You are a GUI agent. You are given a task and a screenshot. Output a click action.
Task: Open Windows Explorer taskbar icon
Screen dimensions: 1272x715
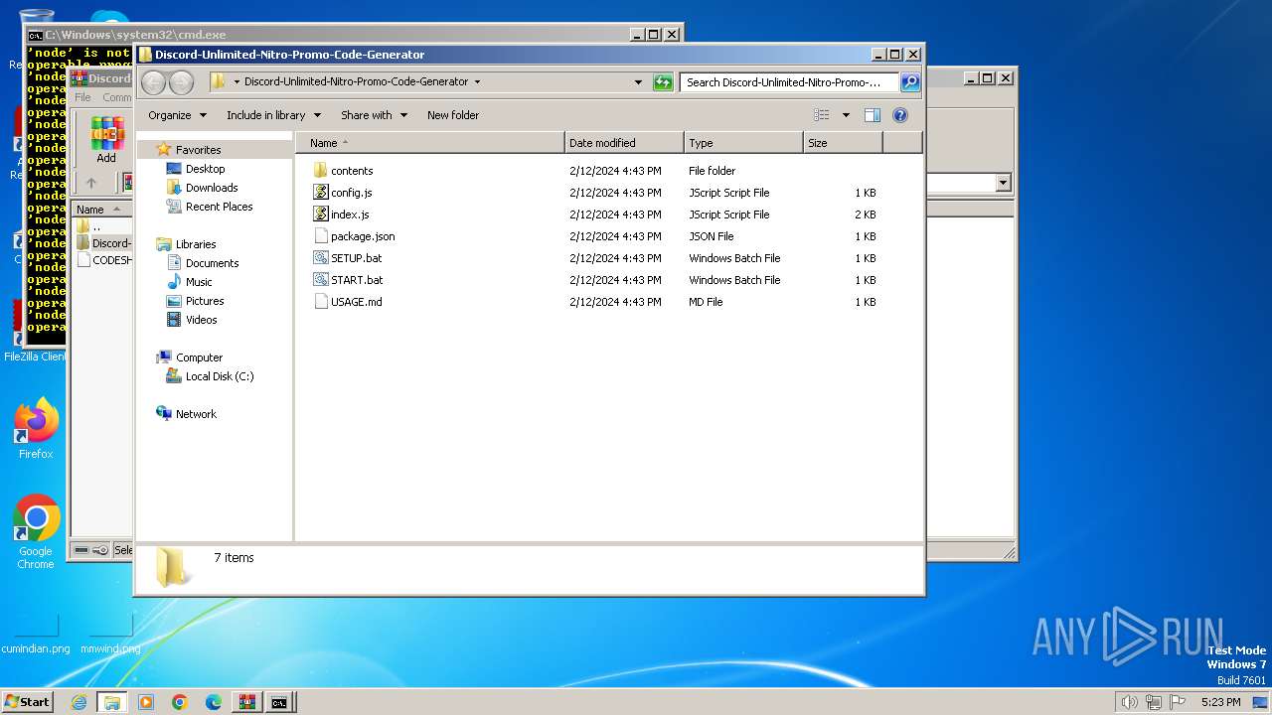point(112,702)
